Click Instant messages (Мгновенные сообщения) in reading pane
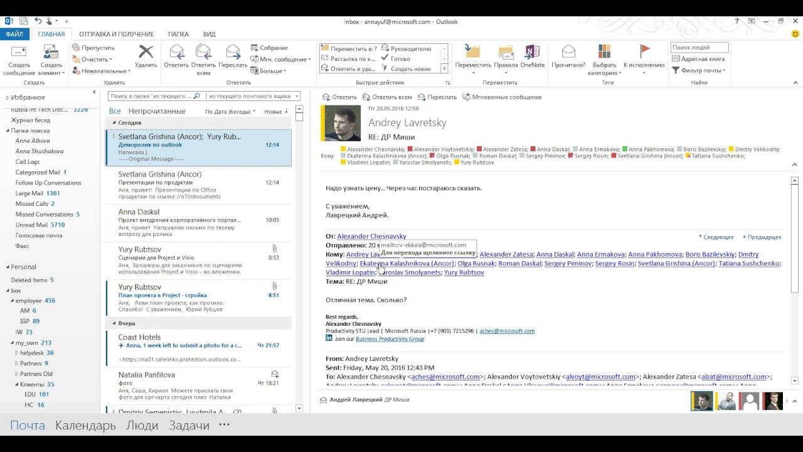The width and height of the screenshot is (803, 452). (x=502, y=97)
